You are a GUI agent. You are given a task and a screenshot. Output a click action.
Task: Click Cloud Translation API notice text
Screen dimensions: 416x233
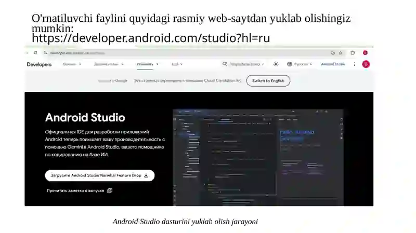pos(188,80)
